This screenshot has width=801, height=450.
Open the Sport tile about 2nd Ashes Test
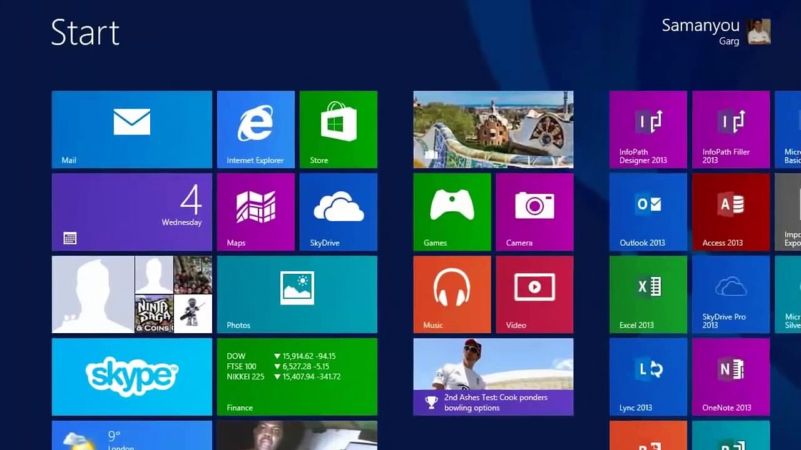494,377
